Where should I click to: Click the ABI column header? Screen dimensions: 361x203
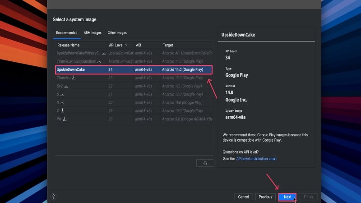tap(139, 45)
